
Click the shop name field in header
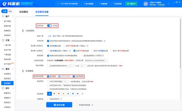pyautogui.click(x=68, y=4)
